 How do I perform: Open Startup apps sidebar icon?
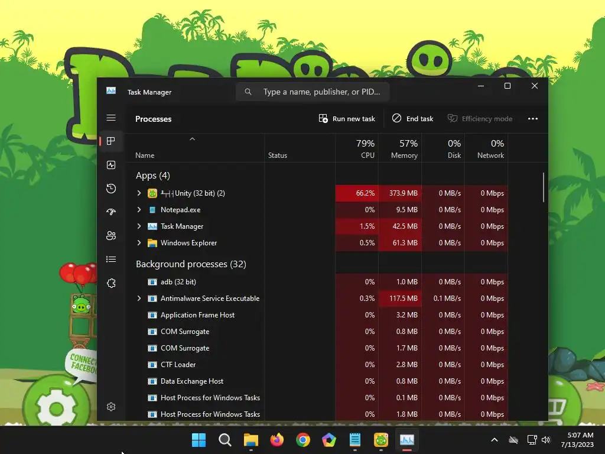coord(111,212)
